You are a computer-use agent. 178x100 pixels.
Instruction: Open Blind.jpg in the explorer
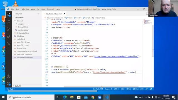[20, 36]
